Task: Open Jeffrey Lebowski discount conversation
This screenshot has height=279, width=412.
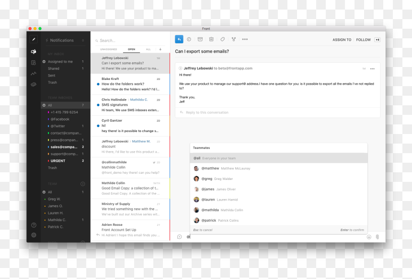Action: [x=130, y=146]
